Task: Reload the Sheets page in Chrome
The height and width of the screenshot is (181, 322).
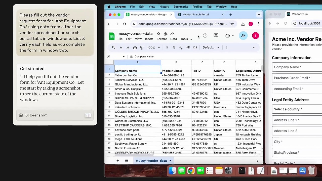Action: pos(125,24)
